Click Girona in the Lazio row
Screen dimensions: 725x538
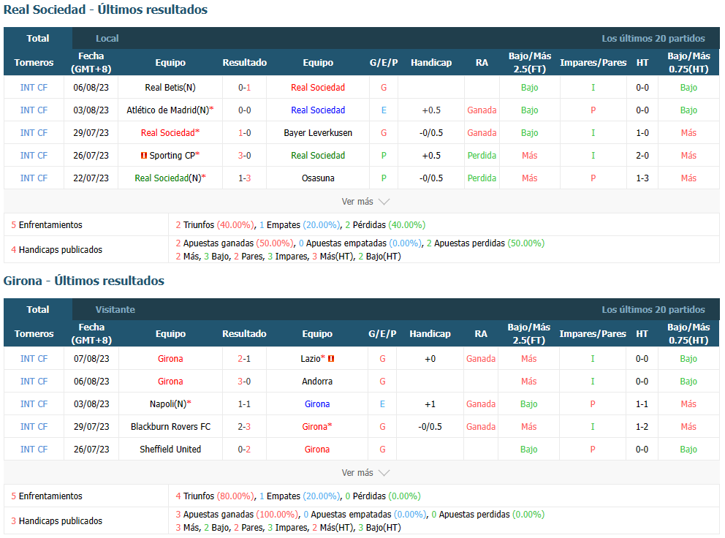point(170,358)
